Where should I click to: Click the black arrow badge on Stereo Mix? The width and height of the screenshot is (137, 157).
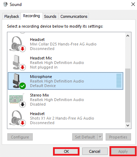pyautogui.click(x=23, y=105)
